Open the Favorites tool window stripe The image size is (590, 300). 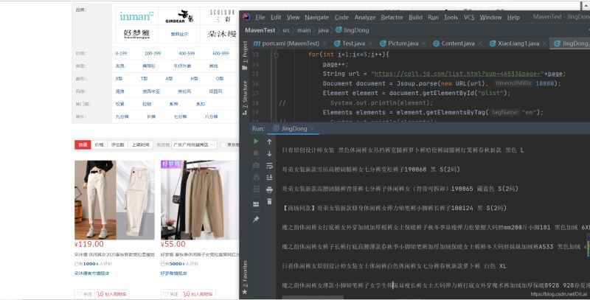(245, 277)
